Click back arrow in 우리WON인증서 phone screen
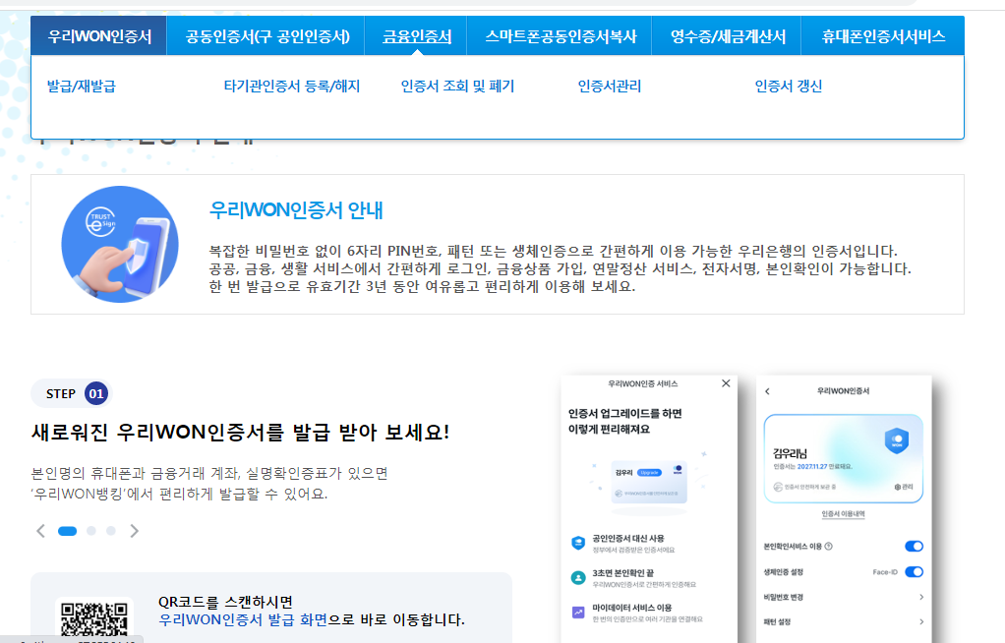This screenshot has height=643, width=1005. point(767,391)
